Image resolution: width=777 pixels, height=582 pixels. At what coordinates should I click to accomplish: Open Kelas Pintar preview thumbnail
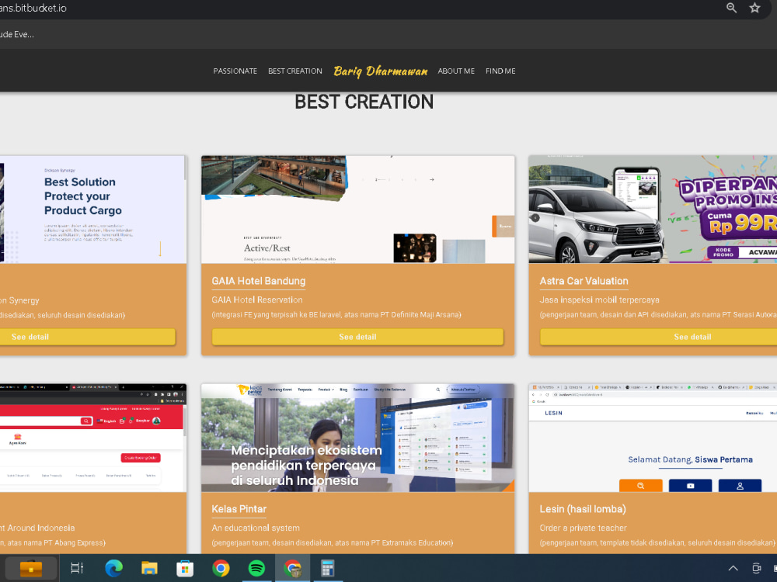(357, 438)
